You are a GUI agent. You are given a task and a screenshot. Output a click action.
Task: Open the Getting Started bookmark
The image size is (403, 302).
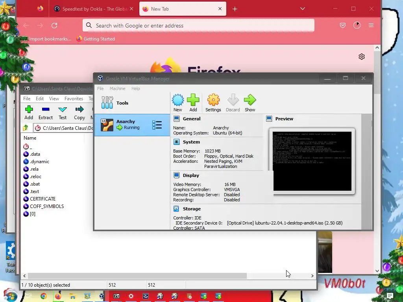coord(96,39)
